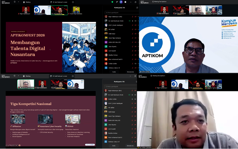The height and width of the screenshot is (149, 238).
Task: Pop out the Participants panel in top-left window
Action: [137, 8]
